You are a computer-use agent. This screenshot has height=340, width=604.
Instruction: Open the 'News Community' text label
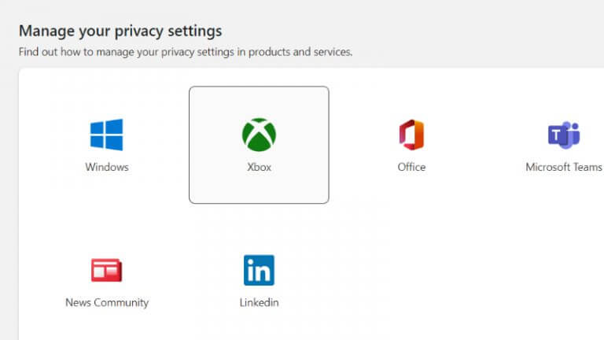tap(107, 302)
